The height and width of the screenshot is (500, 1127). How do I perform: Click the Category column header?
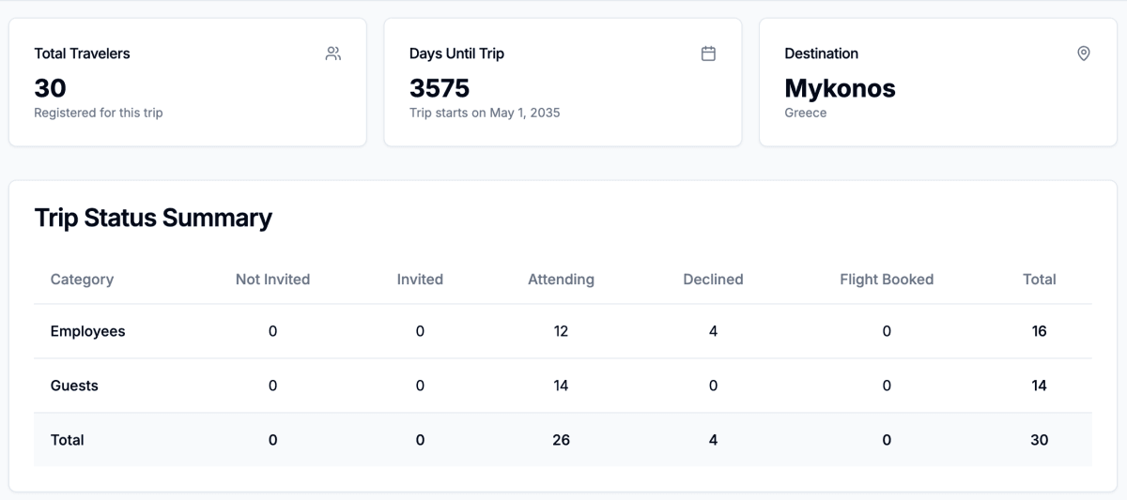coord(82,279)
